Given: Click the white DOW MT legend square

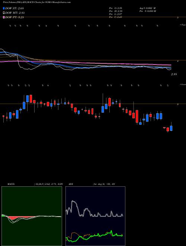Looking at the screenshot, I should tap(4, 13).
